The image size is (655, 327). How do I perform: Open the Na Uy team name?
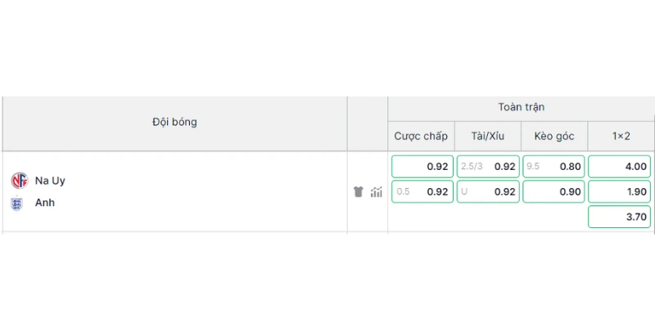pos(50,181)
